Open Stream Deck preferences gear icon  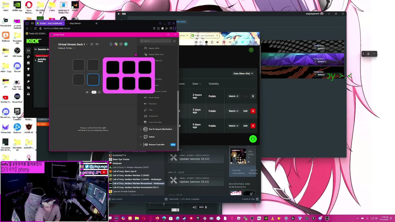point(121,44)
